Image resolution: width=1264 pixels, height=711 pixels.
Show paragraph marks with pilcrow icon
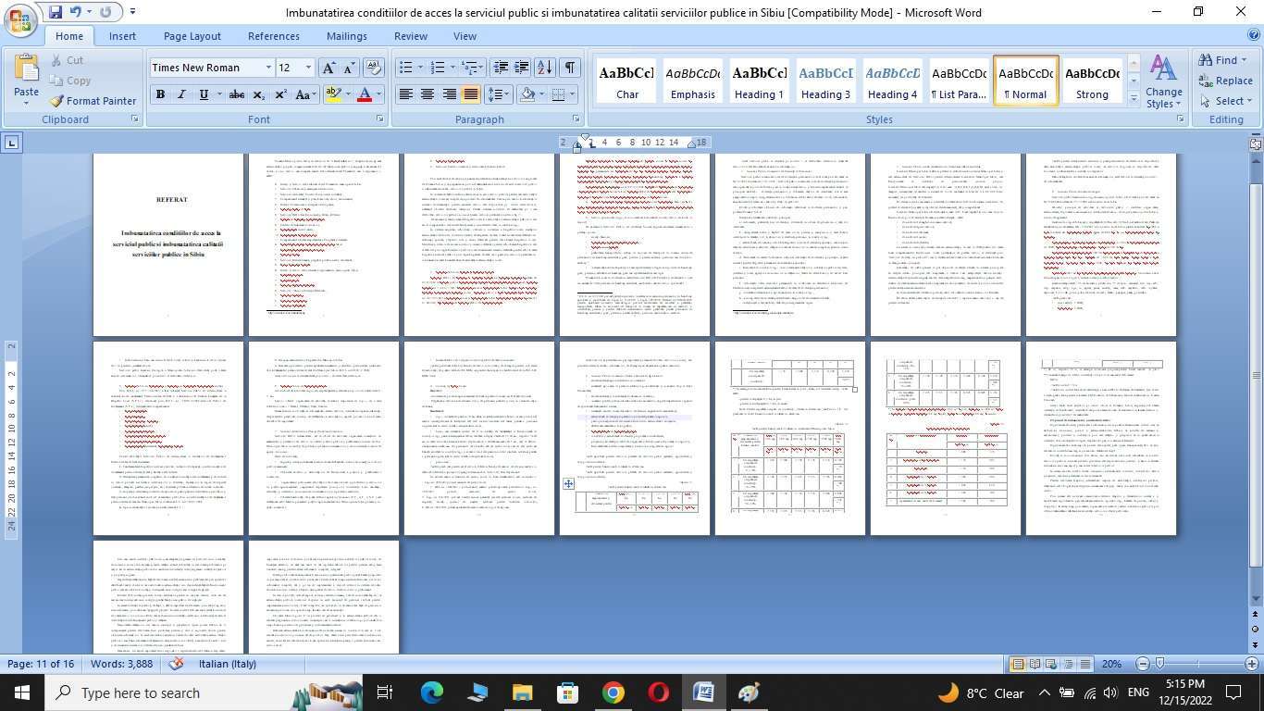(x=570, y=68)
